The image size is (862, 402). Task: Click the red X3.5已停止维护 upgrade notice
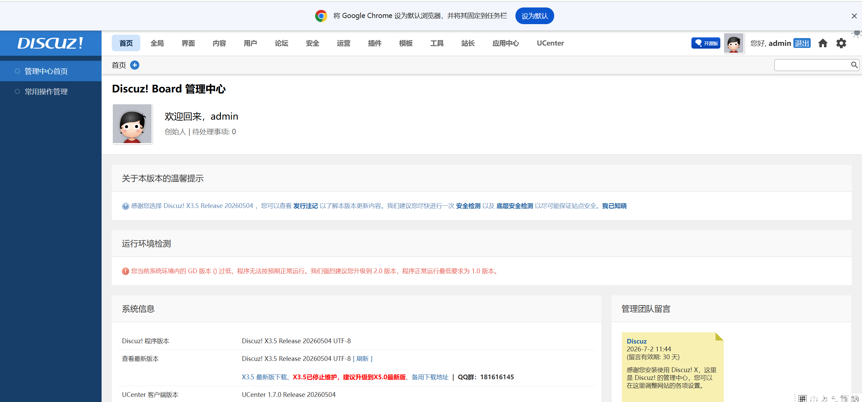point(349,377)
